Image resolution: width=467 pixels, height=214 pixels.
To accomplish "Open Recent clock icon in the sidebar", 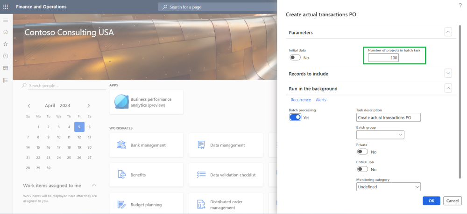I will [x=5, y=56].
